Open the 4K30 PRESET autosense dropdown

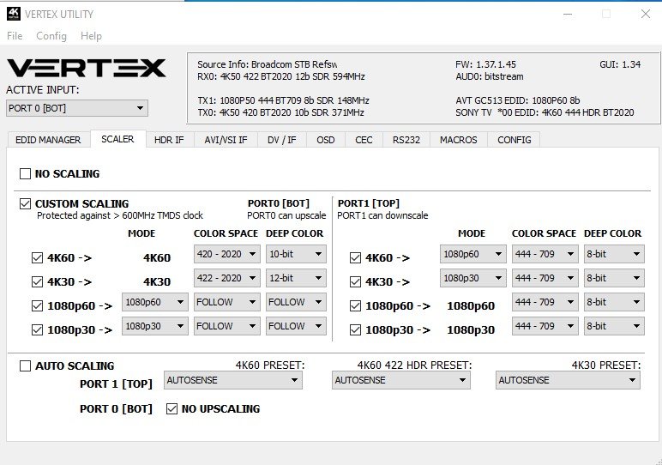568,380
